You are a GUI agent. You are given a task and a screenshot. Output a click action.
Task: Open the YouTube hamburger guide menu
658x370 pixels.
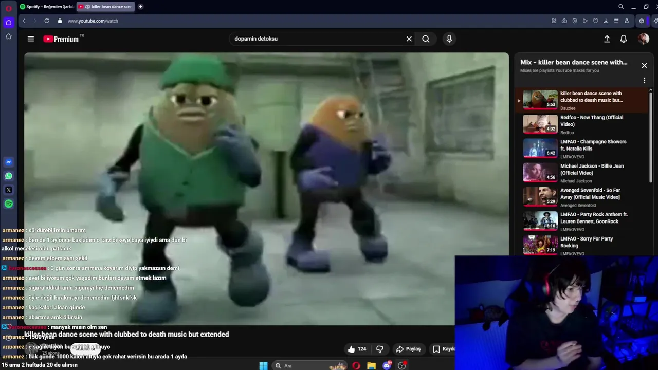[x=31, y=39]
